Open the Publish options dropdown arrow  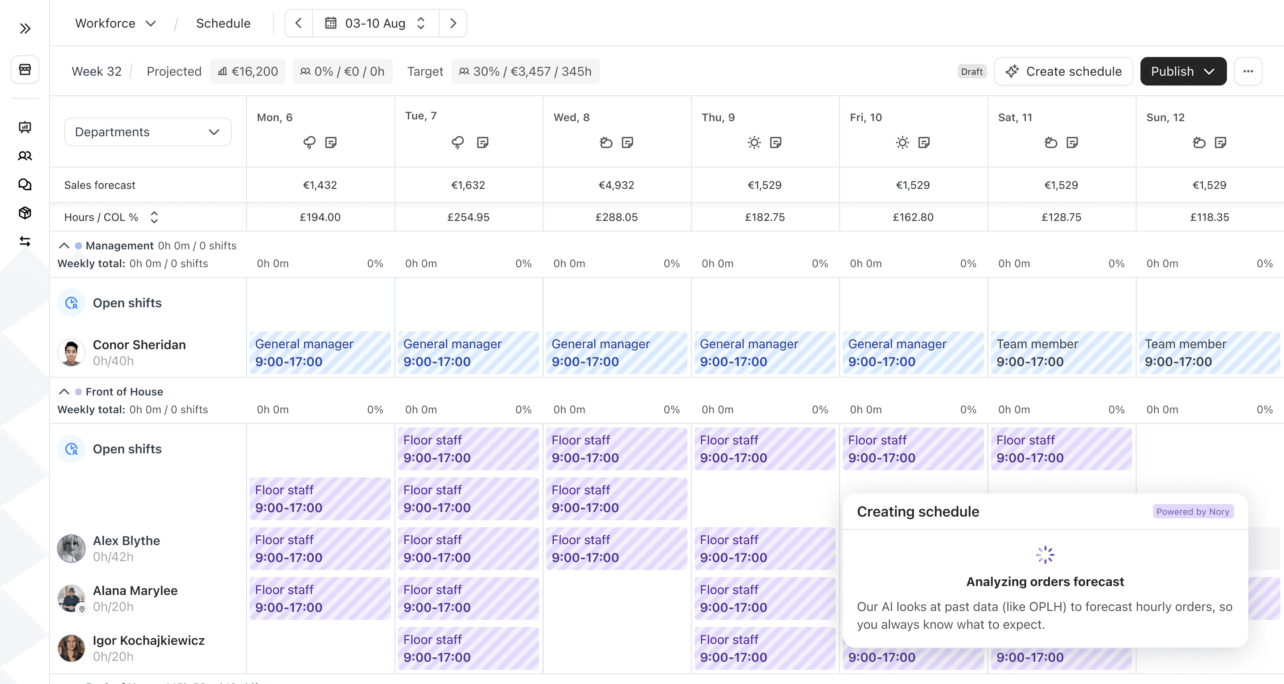(1210, 71)
